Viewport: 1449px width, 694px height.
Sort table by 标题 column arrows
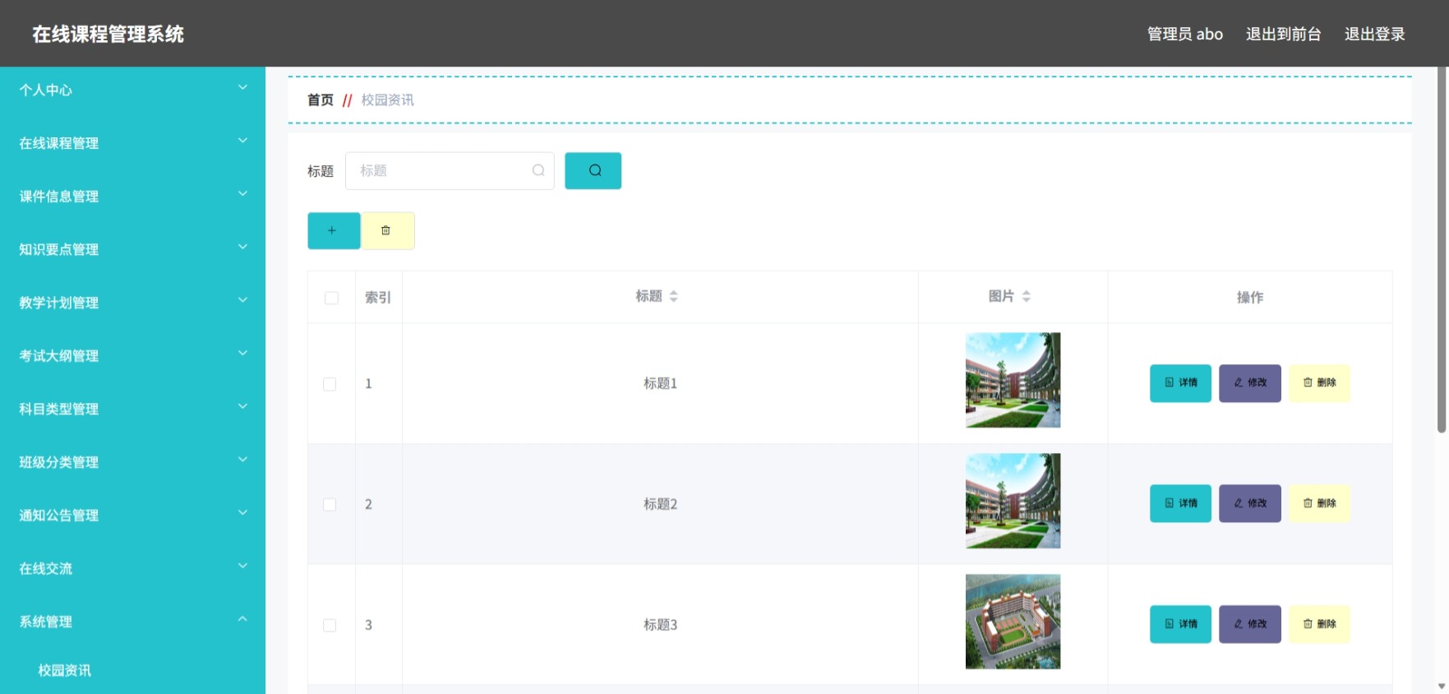click(x=673, y=296)
